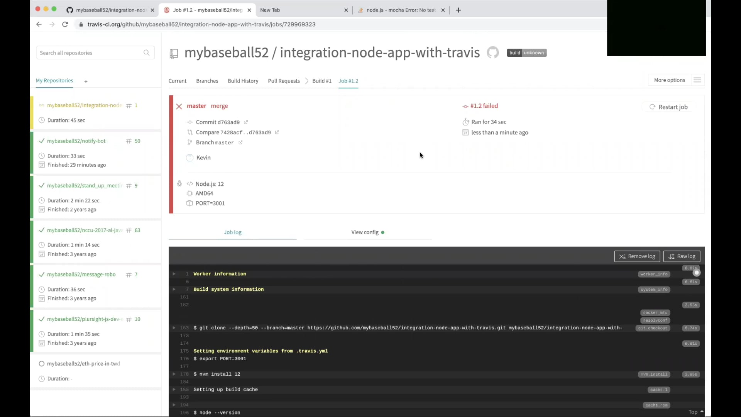Open the hamburger menu icon next to More options
Viewport: 741px width, 417px height.
click(697, 80)
